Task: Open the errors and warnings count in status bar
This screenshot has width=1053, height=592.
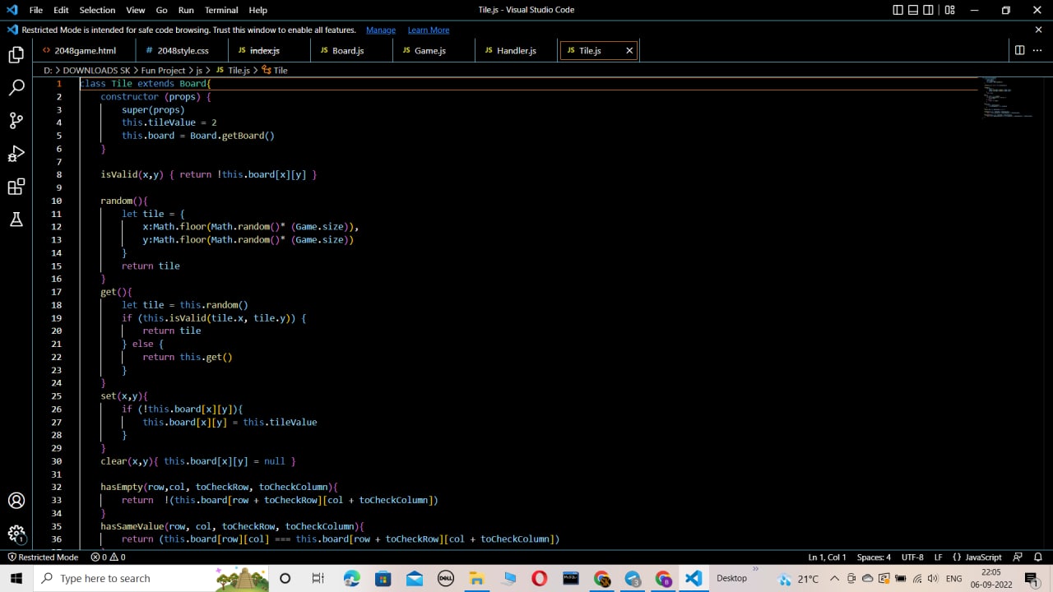Action: pos(108,557)
